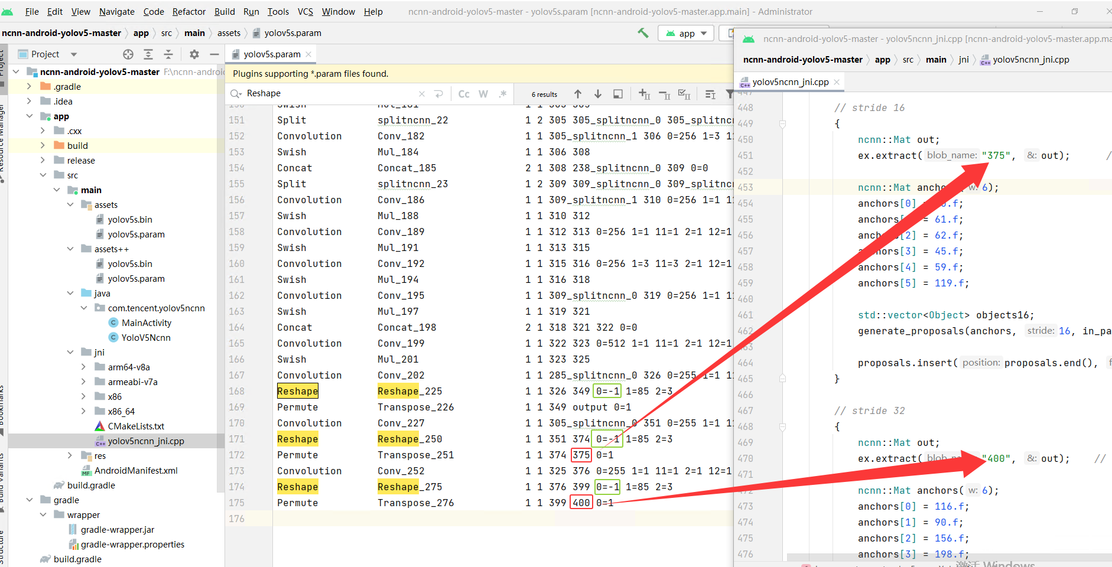Toggle search in selection only icon

(618, 94)
